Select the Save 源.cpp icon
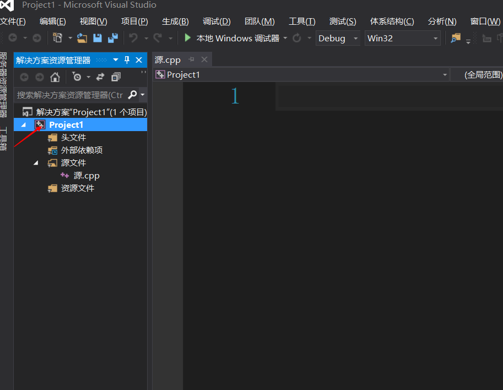Screen dimensions: 503x390 [96, 38]
